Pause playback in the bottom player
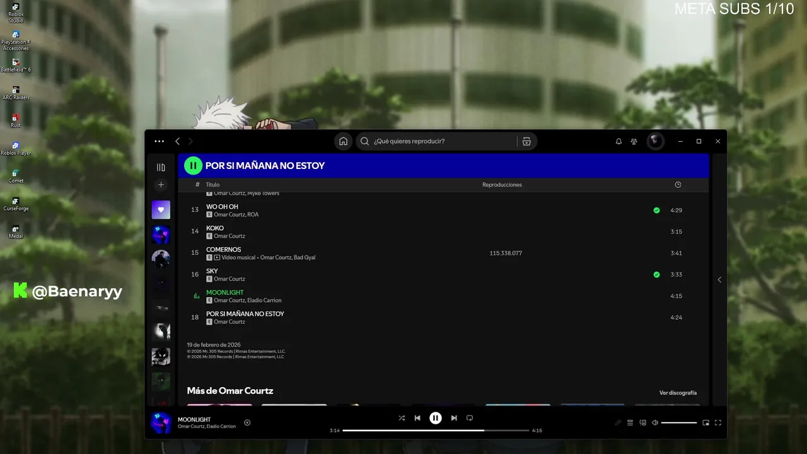Viewport: 807px width, 454px height. [x=436, y=417]
